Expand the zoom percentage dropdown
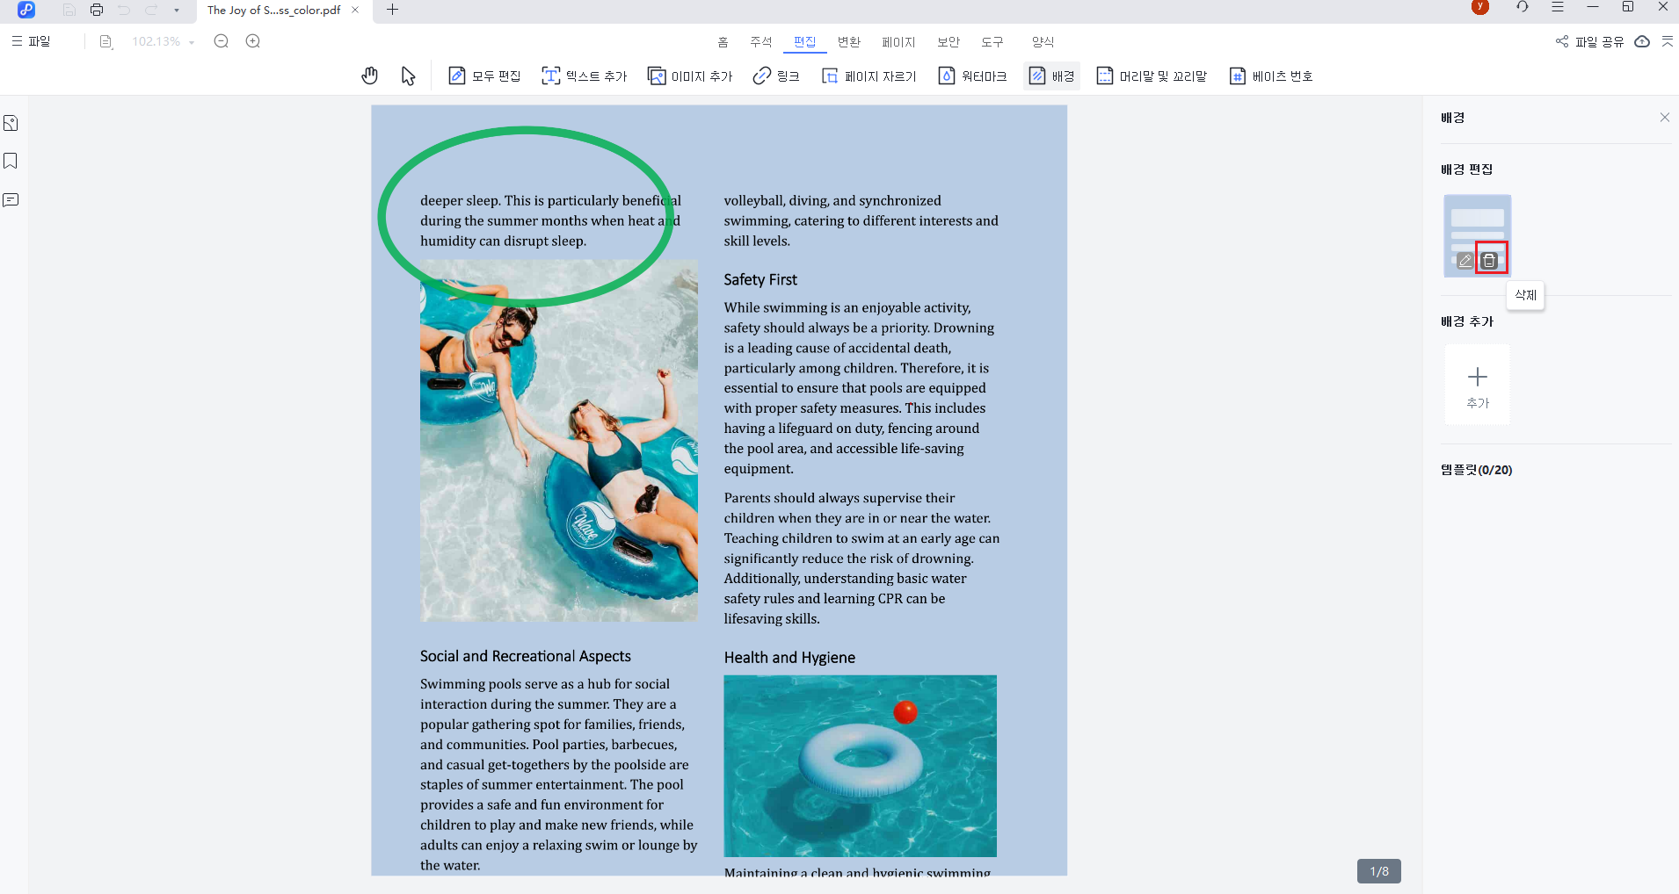1679x894 pixels. point(192,42)
